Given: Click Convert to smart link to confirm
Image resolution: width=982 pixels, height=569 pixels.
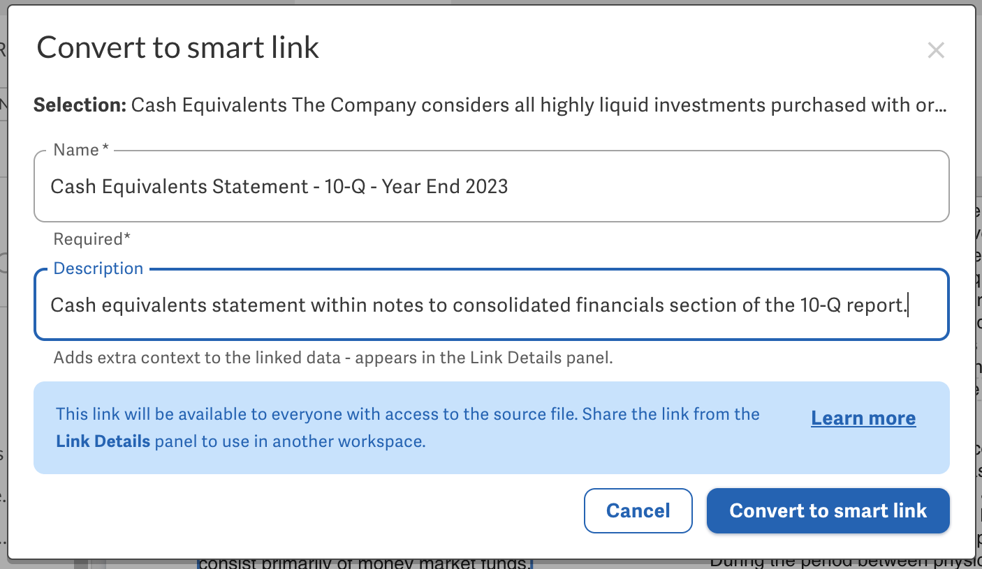Looking at the screenshot, I should pyautogui.click(x=828, y=510).
